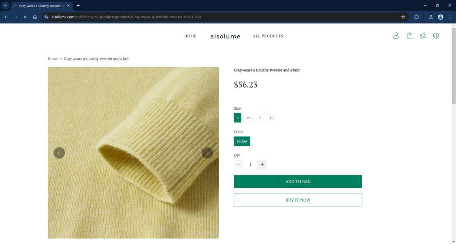456x244 pixels.
Task: Bookmark this page with the star icon
Action: click(403, 17)
